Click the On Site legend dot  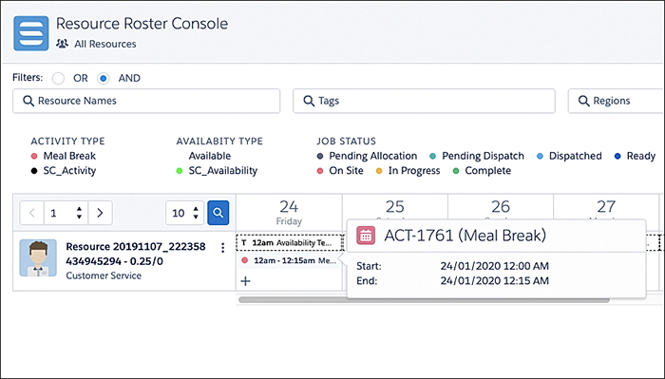click(x=320, y=171)
